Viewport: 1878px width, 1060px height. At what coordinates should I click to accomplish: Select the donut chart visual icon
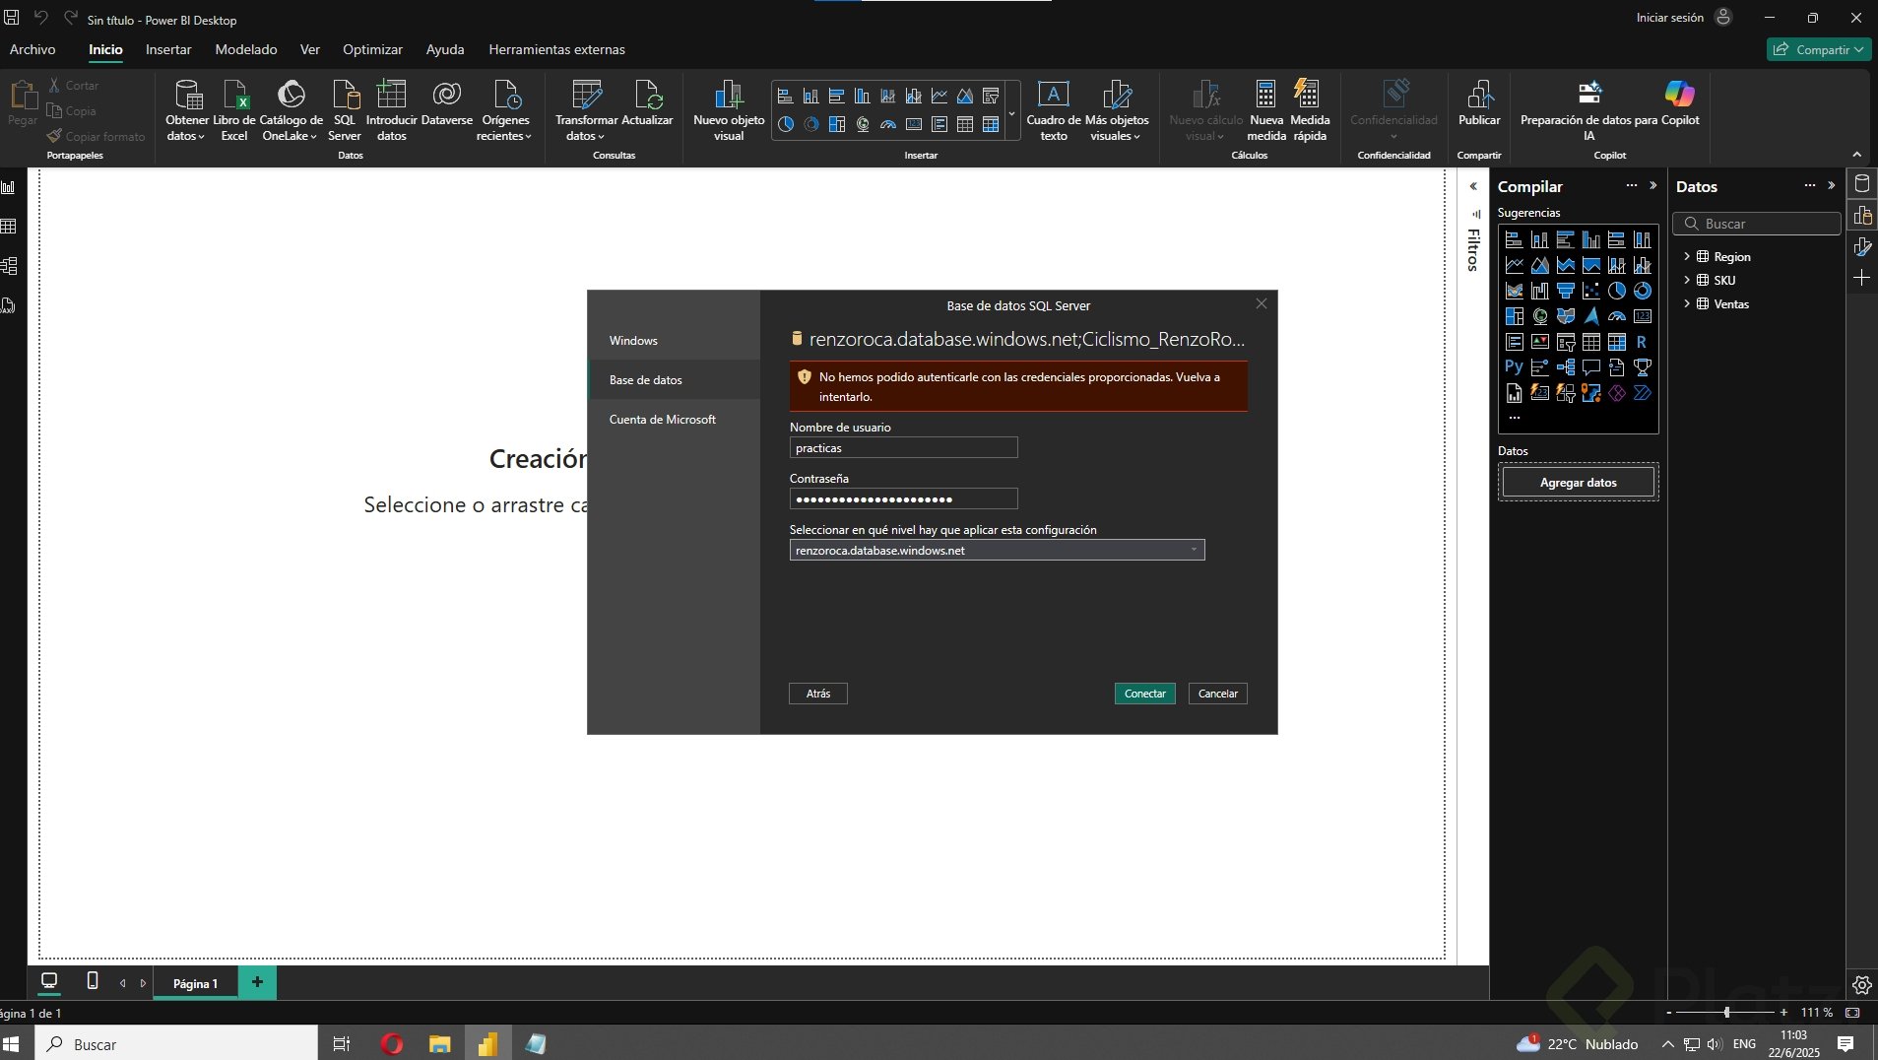click(1642, 291)
